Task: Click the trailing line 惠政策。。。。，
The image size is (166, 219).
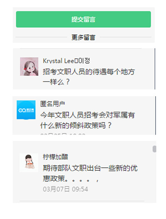Action: pyautogui.click(x=71, y=179)
